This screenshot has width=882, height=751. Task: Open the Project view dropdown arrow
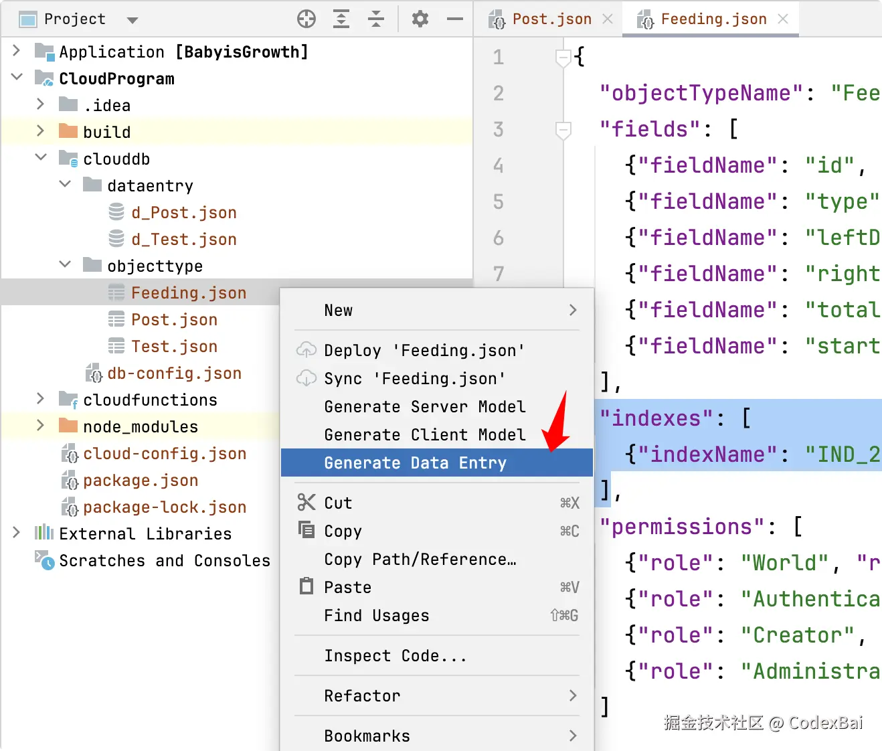133,20
